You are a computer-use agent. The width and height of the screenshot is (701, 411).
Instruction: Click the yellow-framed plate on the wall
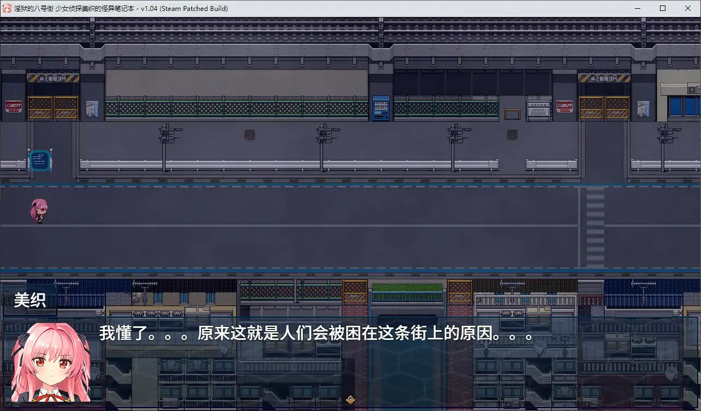click(x=512, y=114)
